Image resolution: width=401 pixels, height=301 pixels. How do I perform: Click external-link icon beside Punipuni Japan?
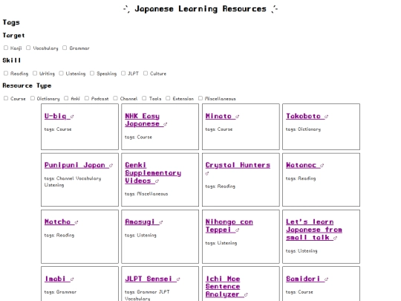[x=111, y=166]
